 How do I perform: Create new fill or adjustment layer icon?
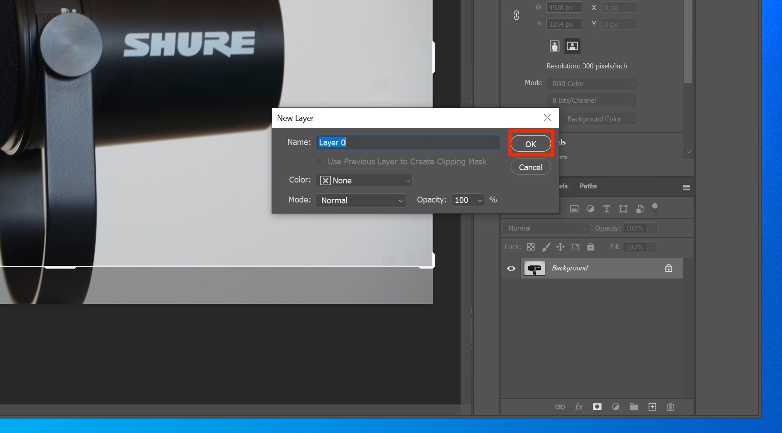[616, 407]
